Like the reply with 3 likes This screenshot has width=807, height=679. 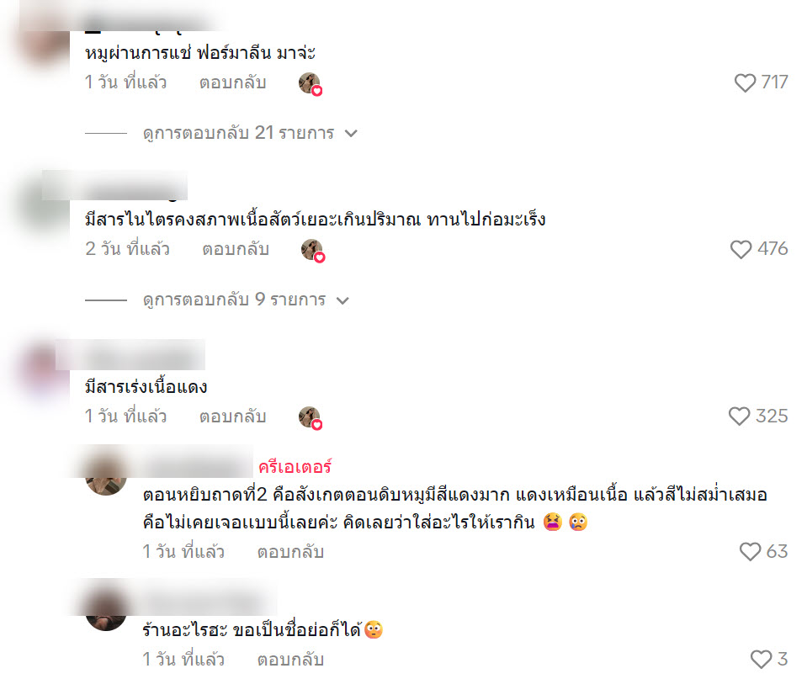(x=761, y=660)
